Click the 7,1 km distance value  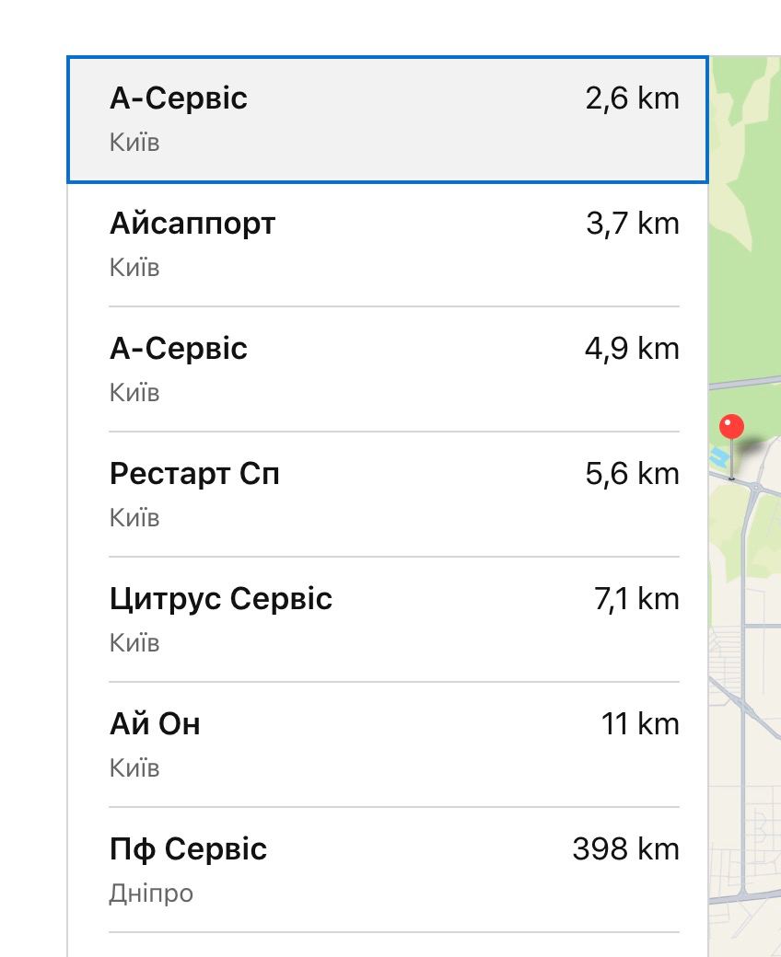tap(636, 599)
